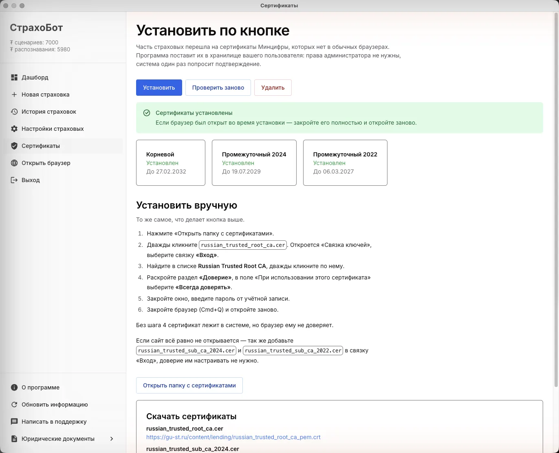Screen dimensions: 559x453
Task: Click the refresh icon for Обновить информацию
Action: (14, 405)
